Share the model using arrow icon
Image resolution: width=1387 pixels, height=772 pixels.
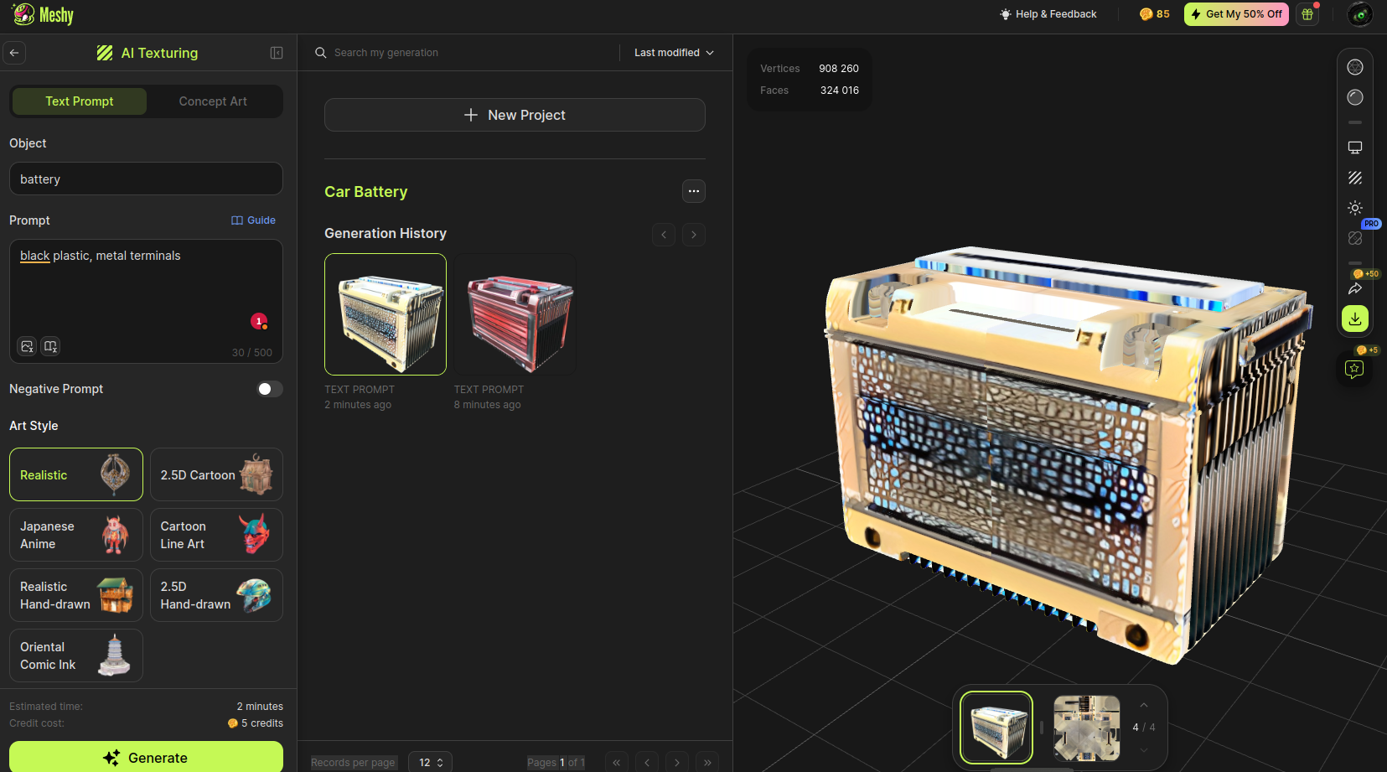tap(1355, 288)
